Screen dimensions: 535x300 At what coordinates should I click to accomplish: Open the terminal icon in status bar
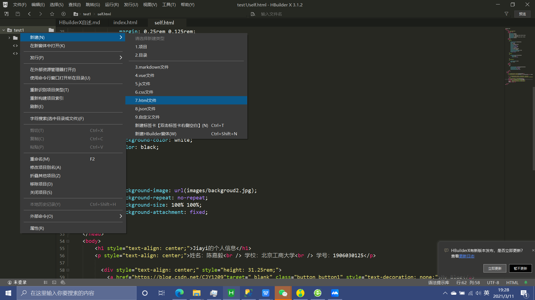54,282
